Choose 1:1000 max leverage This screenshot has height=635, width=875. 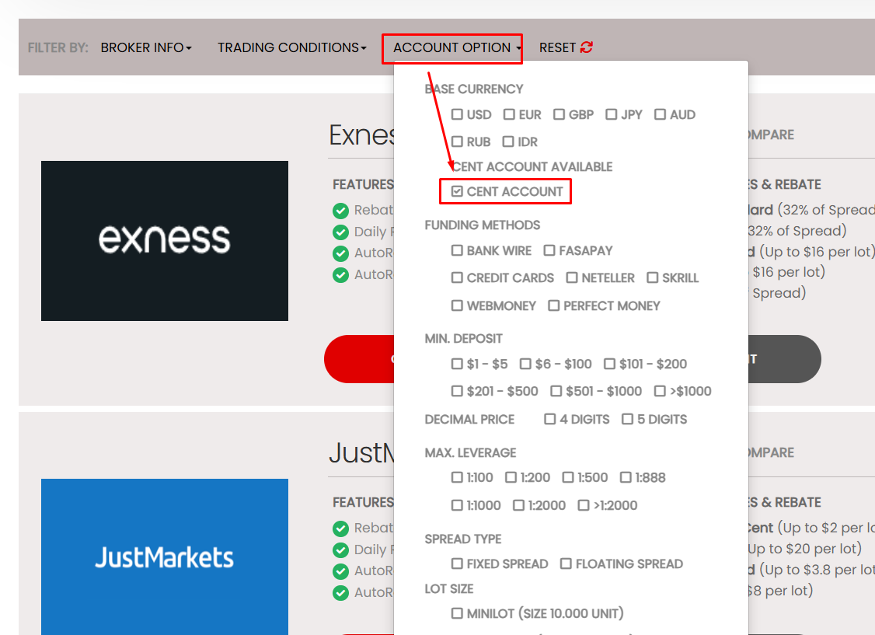pos(457,505)
